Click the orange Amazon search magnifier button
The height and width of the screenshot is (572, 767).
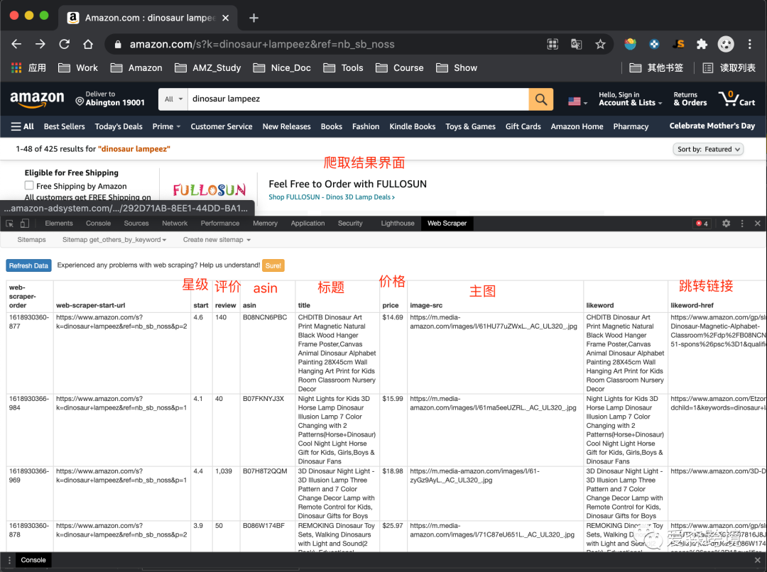[541, 99]
